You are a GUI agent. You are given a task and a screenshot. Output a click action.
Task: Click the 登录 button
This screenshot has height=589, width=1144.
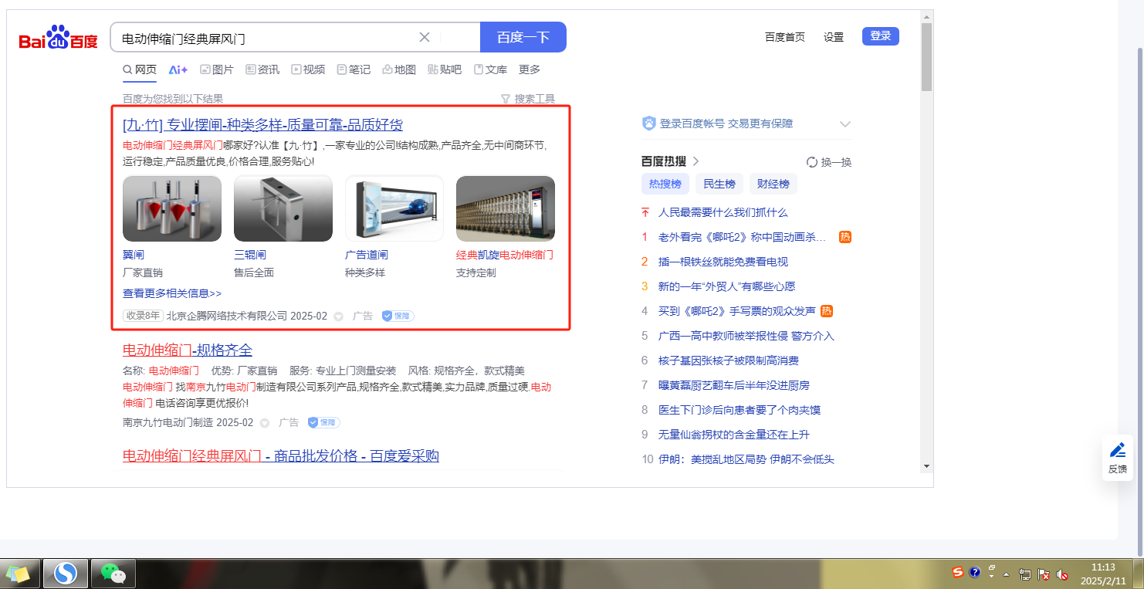(880, 36)
